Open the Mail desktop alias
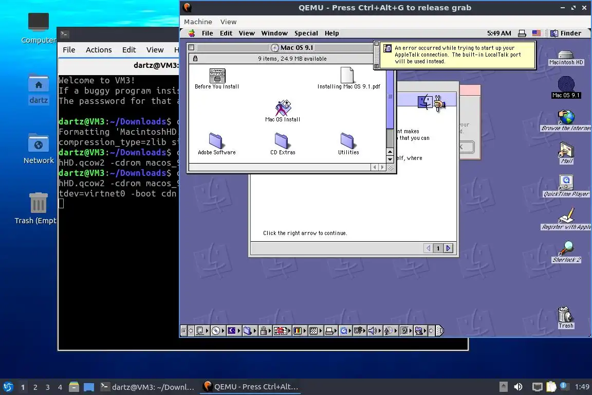This screenshot has width=592, height=395. click(566, 150)
